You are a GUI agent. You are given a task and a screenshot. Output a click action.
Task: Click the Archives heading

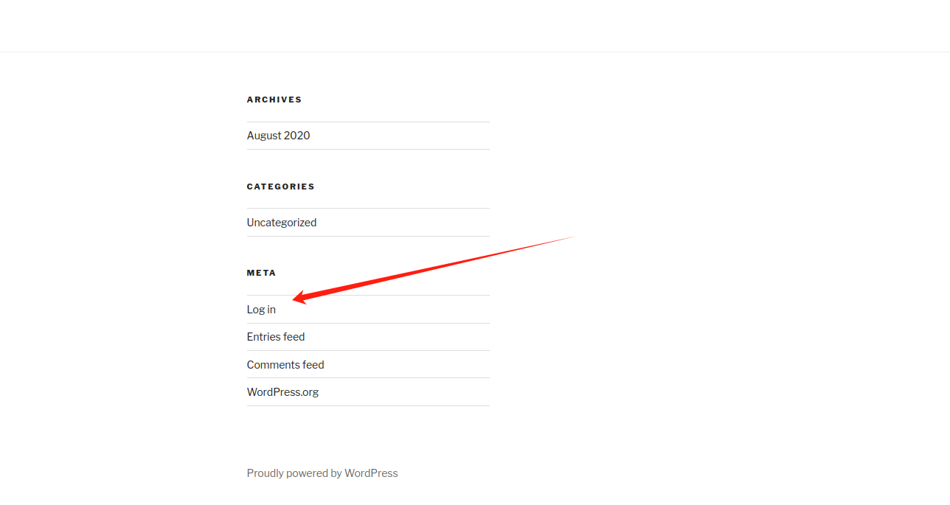coord(274,100)
